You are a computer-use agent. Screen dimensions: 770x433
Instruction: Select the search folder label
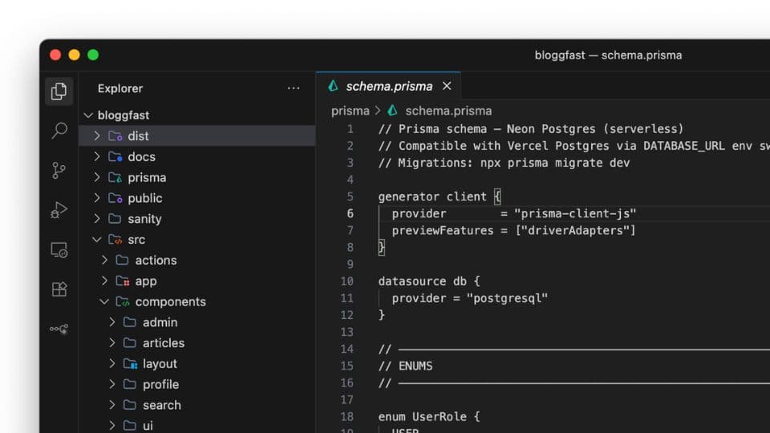point(161,405)
